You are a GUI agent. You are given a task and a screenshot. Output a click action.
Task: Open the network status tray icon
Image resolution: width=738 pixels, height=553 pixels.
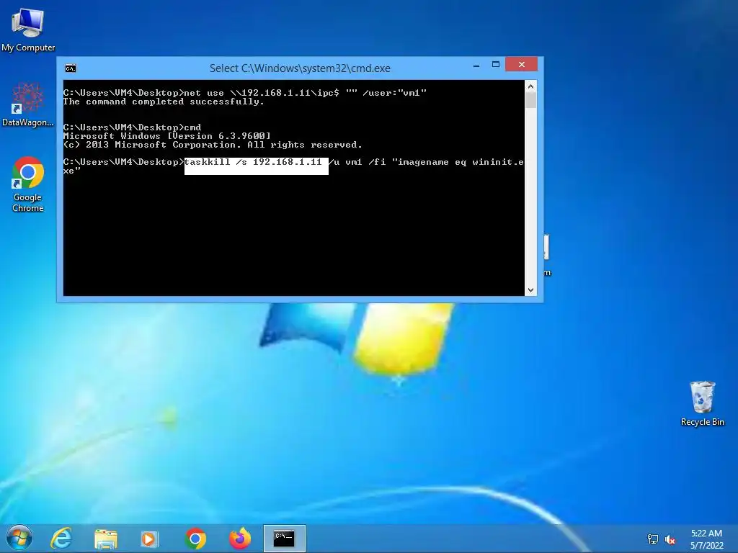click(x=653, y=539)
